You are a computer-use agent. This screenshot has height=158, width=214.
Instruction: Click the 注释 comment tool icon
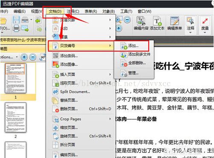click(x=191, y=23)
